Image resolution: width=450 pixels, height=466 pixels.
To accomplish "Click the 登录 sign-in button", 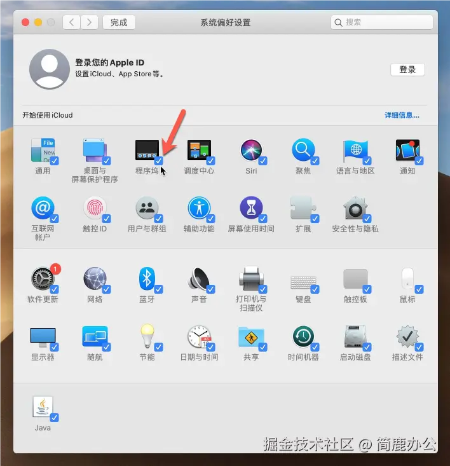I will 407,69.
